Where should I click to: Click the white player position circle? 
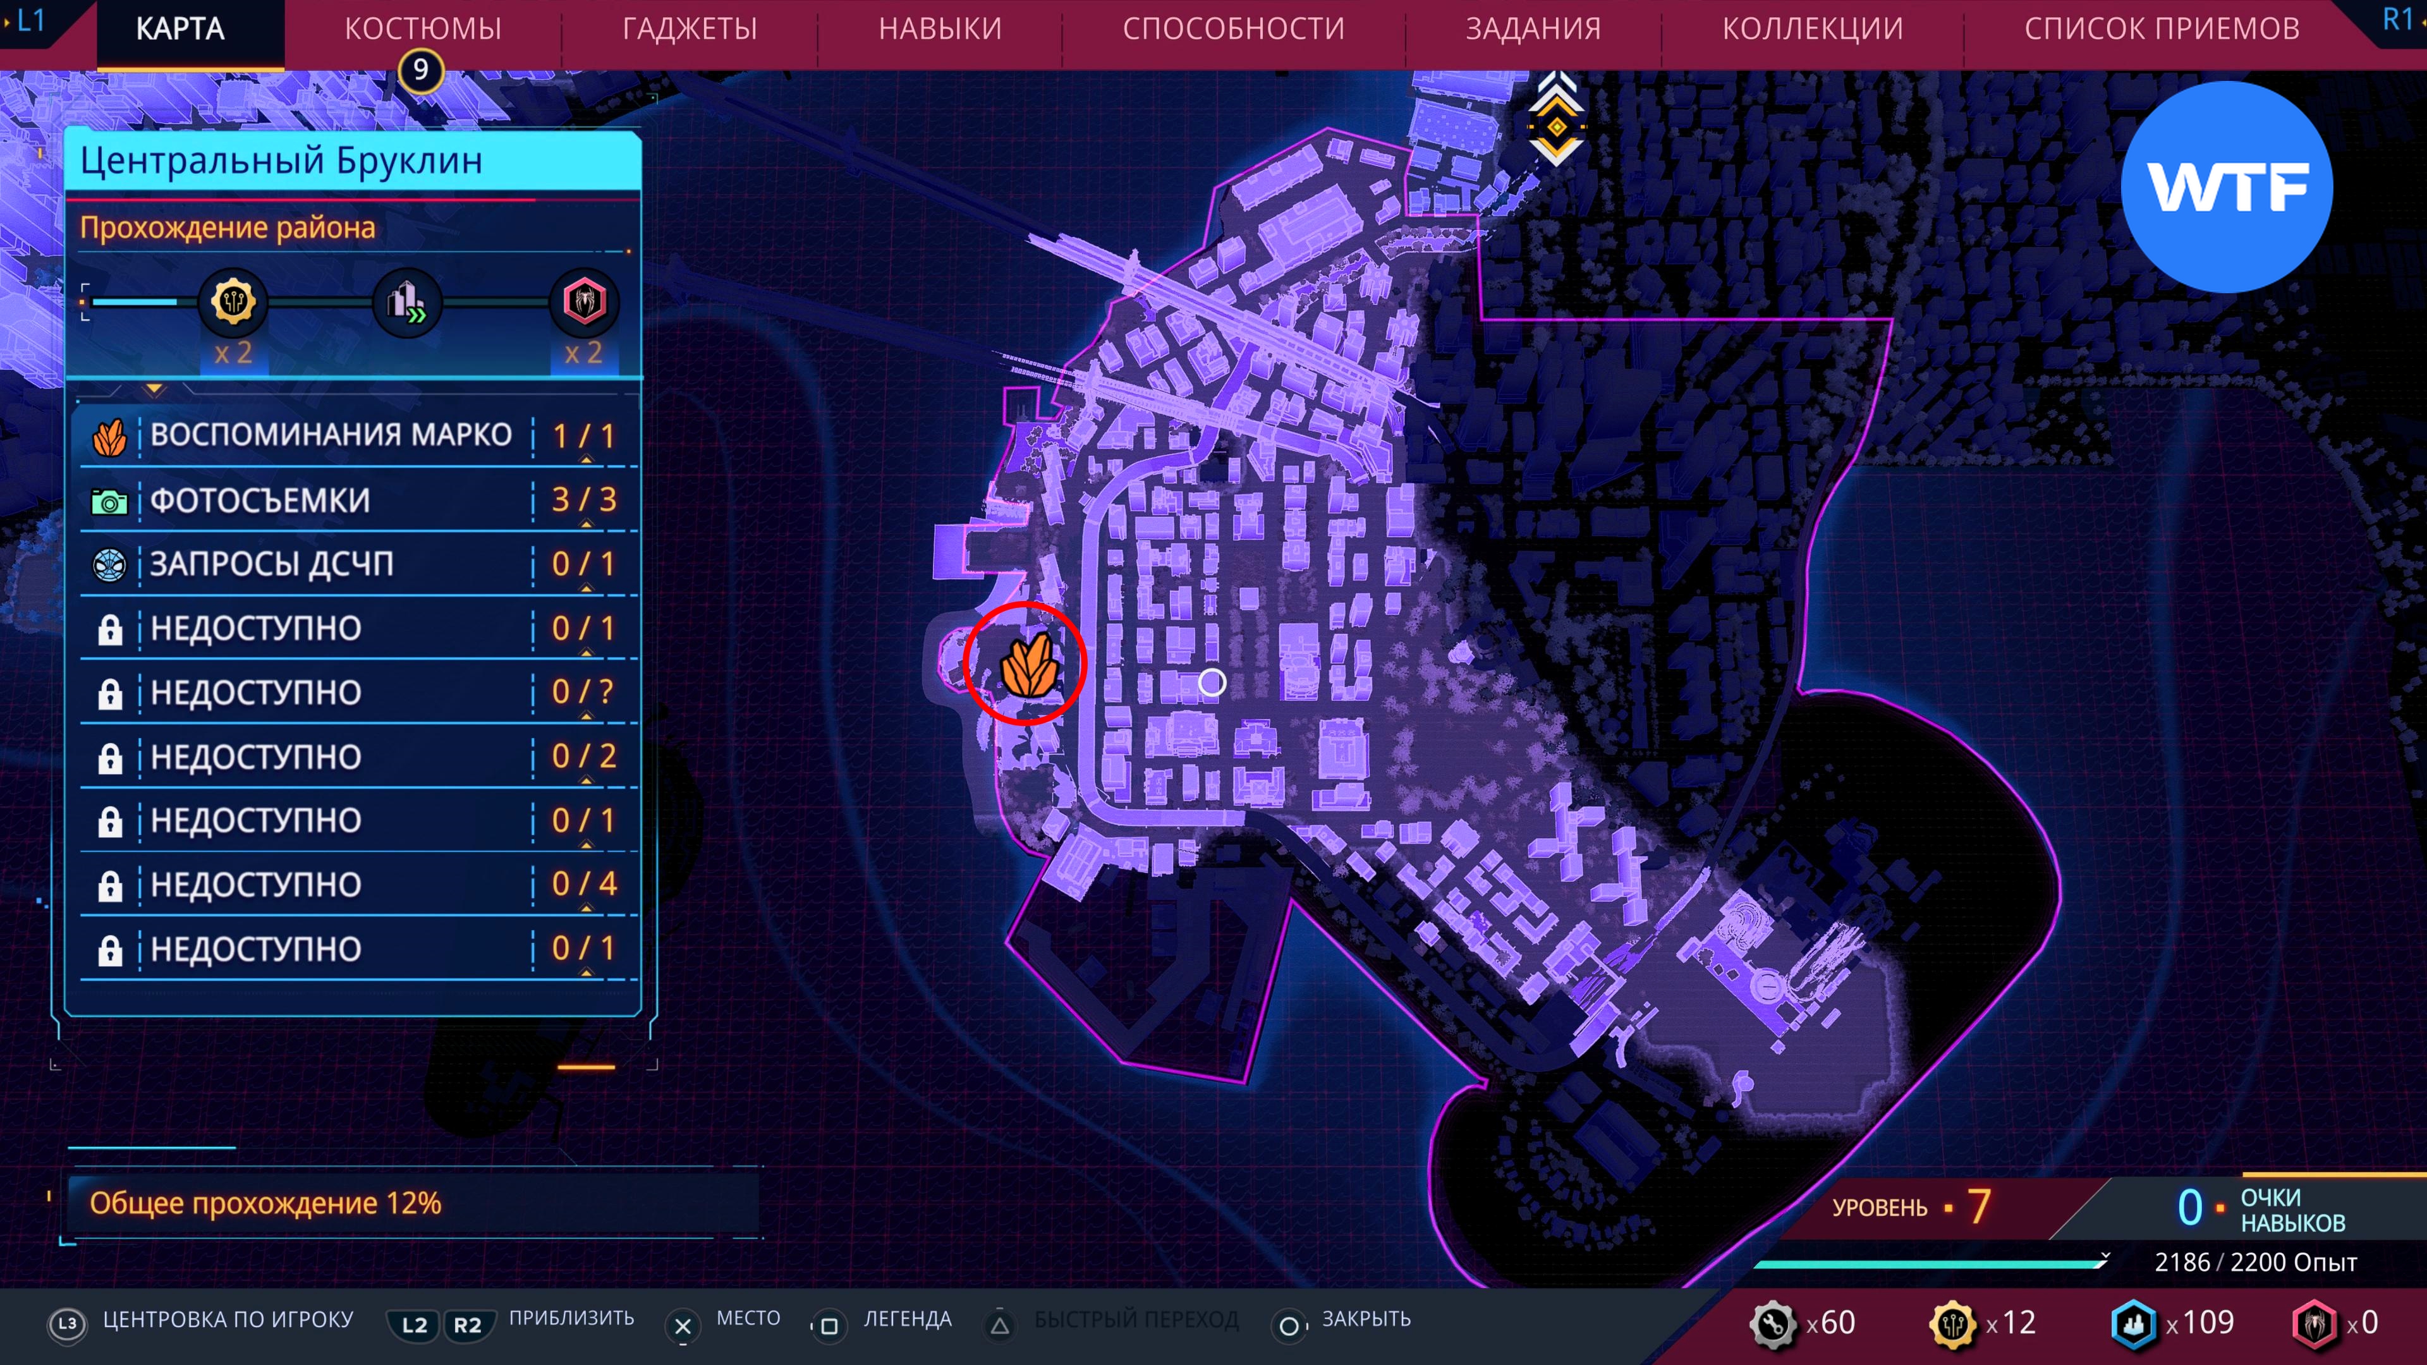point(1212,682)
